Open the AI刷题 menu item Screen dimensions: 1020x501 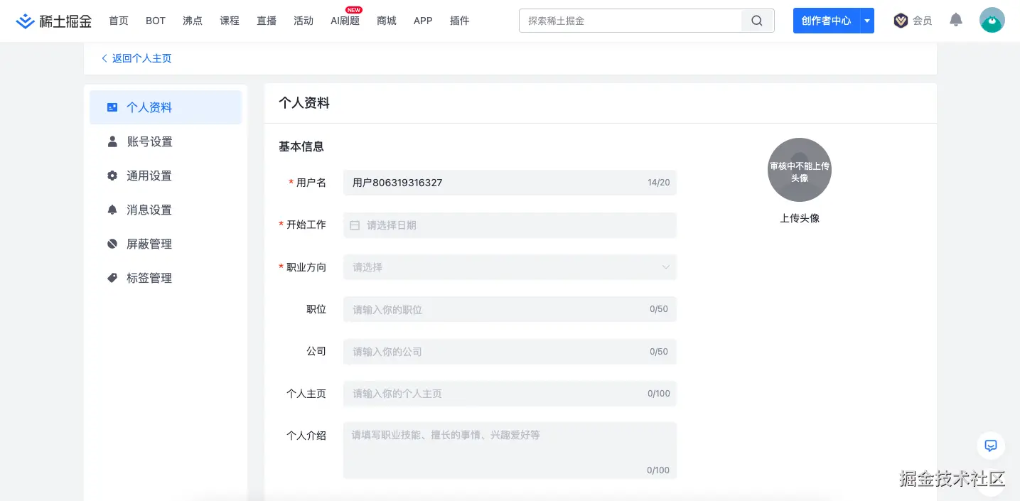point(345,21)
